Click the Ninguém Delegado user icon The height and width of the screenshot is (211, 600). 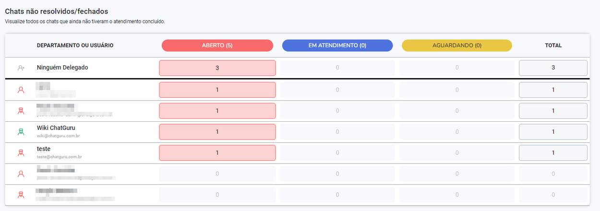pyautogui.click(x=21, y=68)
